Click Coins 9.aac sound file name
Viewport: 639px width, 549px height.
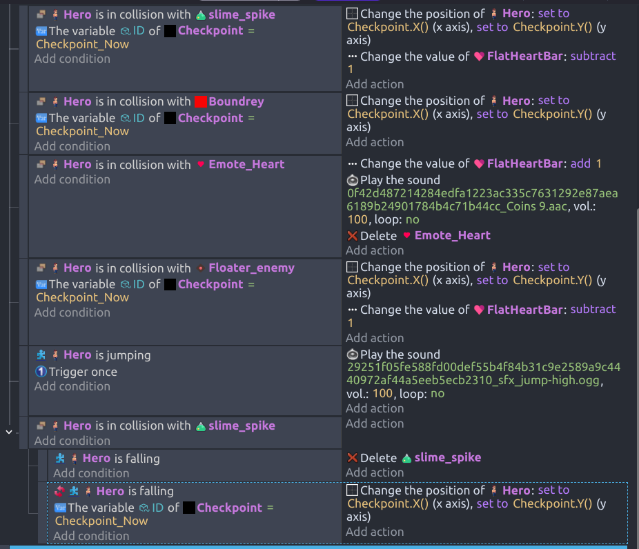[482, 200]
